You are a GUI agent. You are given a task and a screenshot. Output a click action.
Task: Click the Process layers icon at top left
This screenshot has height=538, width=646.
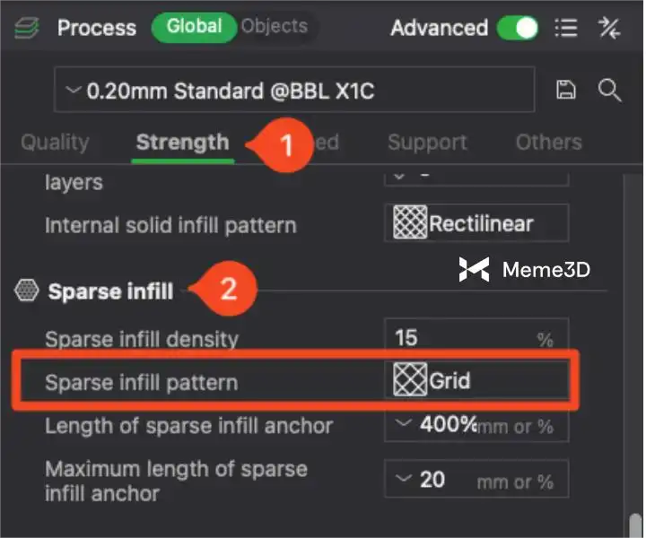coord(28,28)
